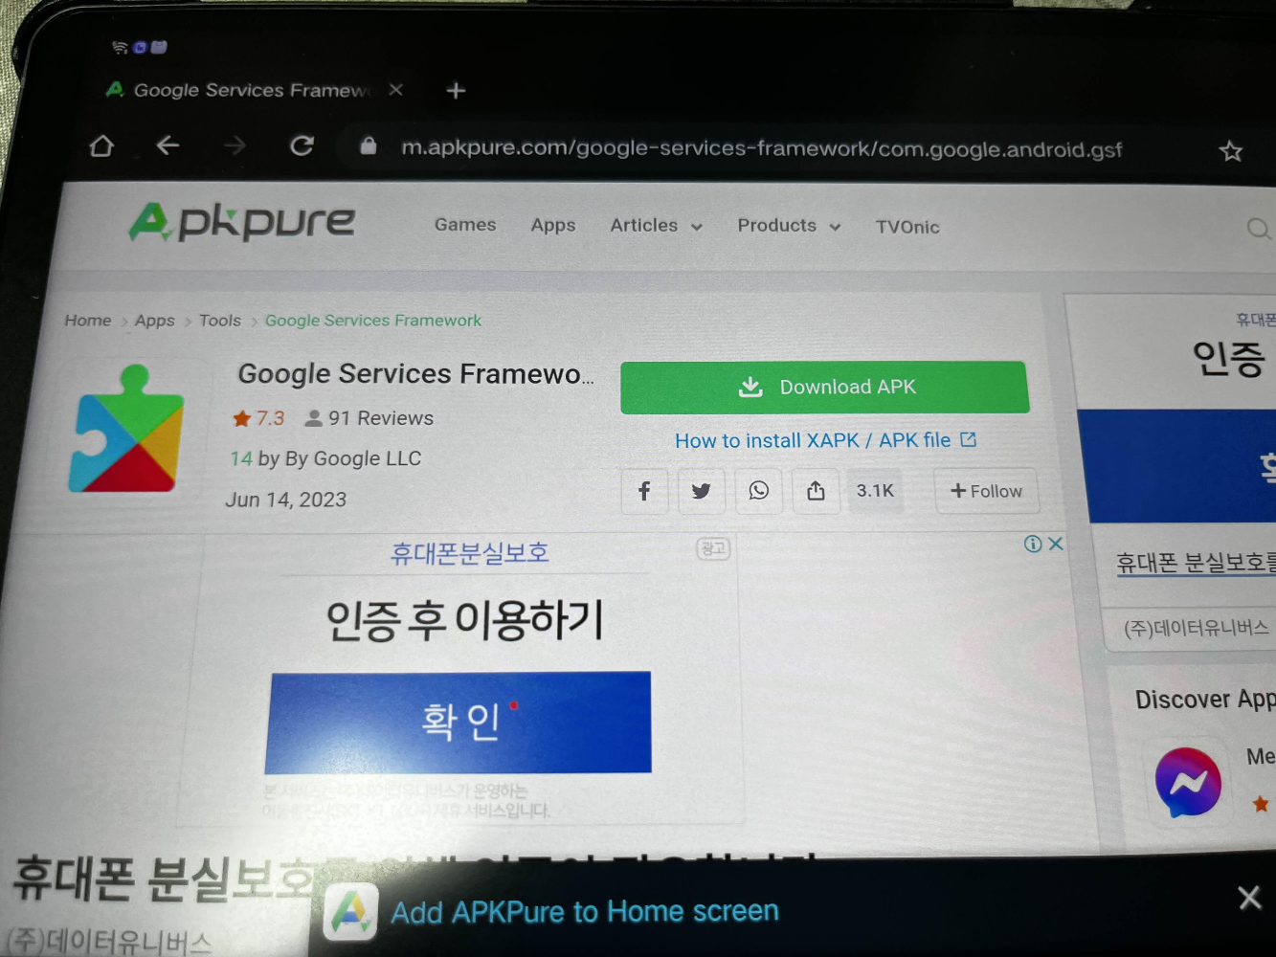This screenshot has width=1276, height=957.
Task: Open the Apps menu item
Action: pyautogui.click(x=553, y=225)
